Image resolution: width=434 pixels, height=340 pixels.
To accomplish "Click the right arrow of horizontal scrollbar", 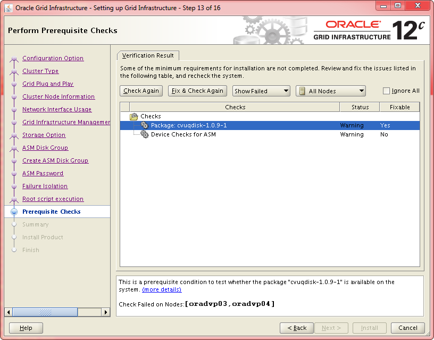I will point(106,312).
